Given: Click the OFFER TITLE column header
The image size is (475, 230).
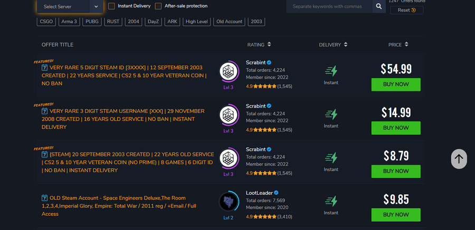Looking at the screenshot, I should [58, 44].
